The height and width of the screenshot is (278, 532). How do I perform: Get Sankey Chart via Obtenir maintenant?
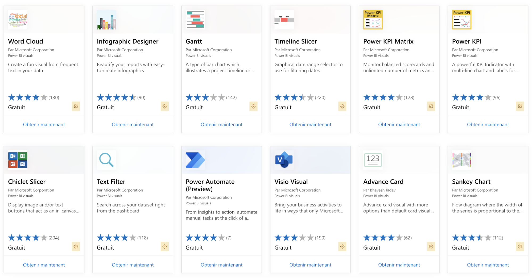tap(488, 265)
